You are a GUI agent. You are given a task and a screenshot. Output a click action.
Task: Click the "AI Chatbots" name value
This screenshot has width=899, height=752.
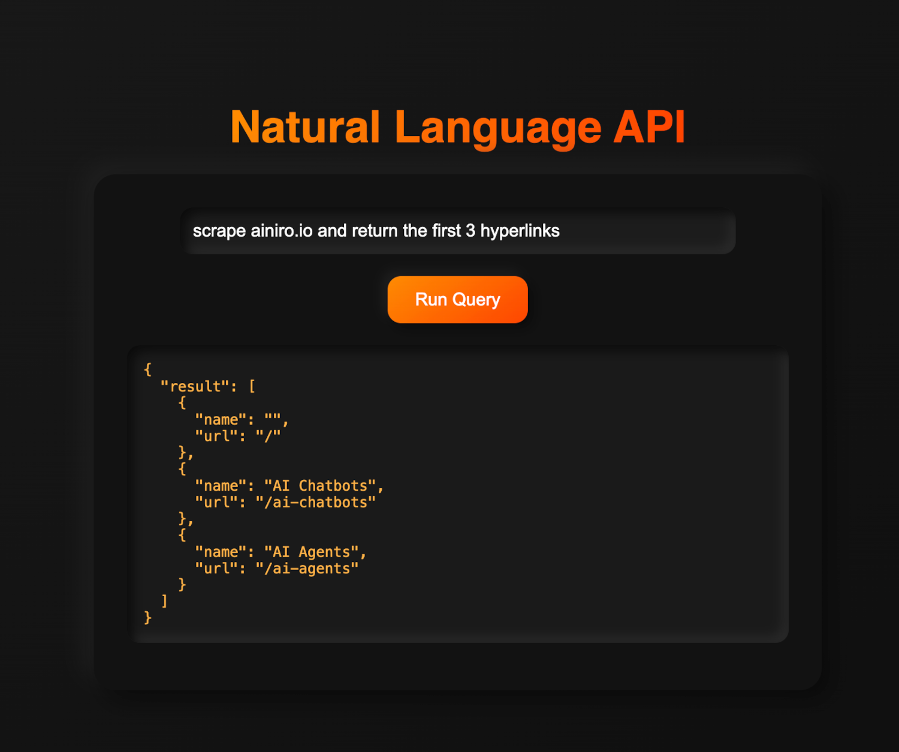tap(324, 485)
